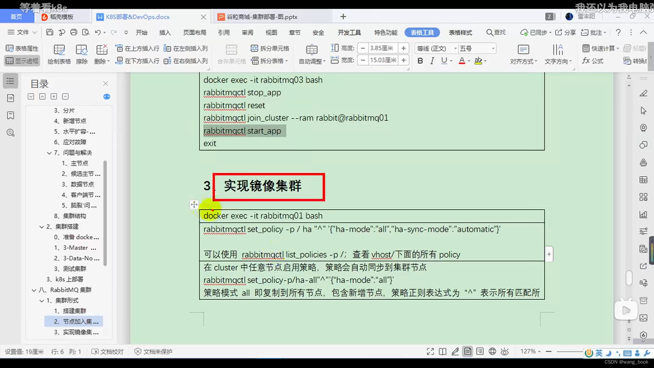
Task: Apply Bold formatting
Action: 420,61
